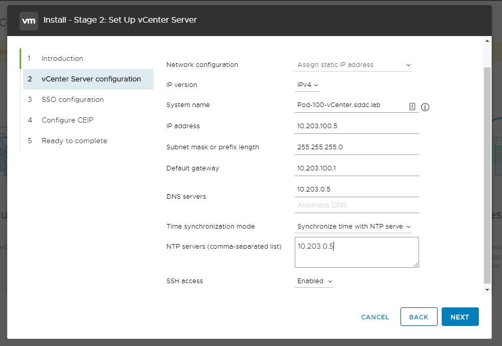Click the dialog's vertical scrollbar thumb
502x346 pixels.
488,175
